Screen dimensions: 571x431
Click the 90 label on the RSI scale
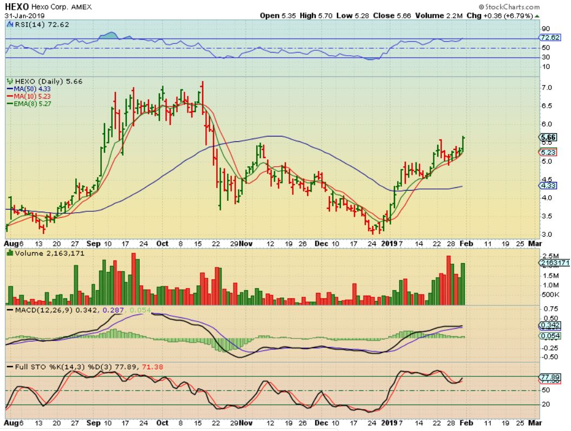coord(546,29)
